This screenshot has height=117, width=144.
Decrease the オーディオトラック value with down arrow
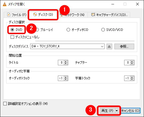66,79
